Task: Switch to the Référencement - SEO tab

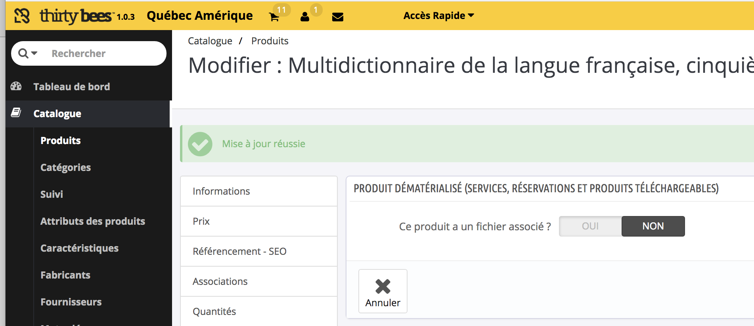Action: tap(258, 251)
